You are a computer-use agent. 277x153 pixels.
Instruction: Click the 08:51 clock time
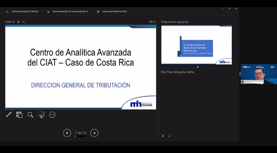pyautogui.click(x=153, y=22)
